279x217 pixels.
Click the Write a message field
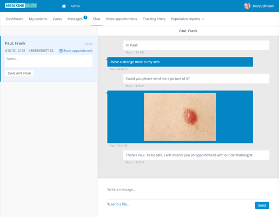(188, 189)
